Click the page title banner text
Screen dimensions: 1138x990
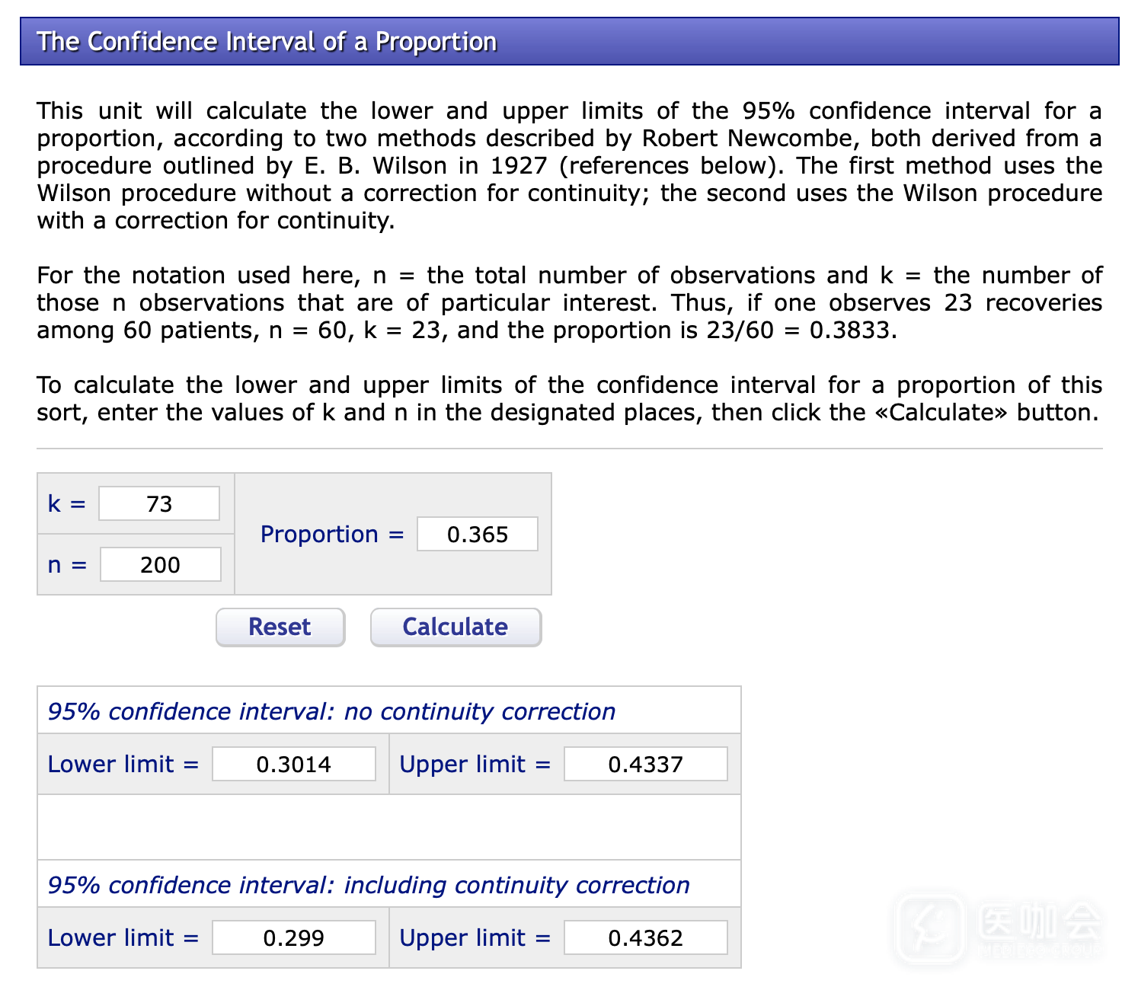pyautogui.click(x=267, y=41)
